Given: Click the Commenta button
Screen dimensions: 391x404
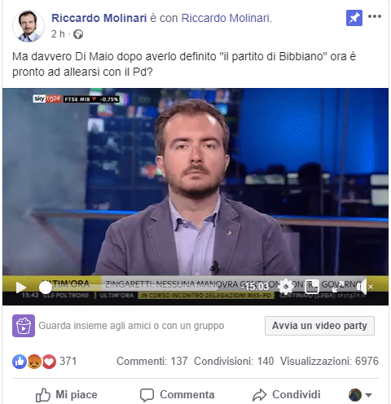Looking at the screenshot, I should [177, 394].
